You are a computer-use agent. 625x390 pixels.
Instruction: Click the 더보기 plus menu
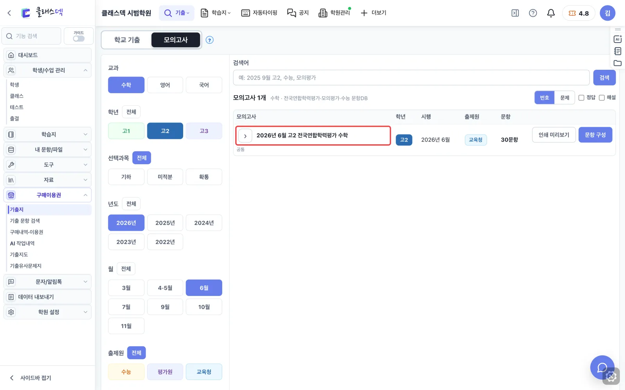(x=373, y=13)
